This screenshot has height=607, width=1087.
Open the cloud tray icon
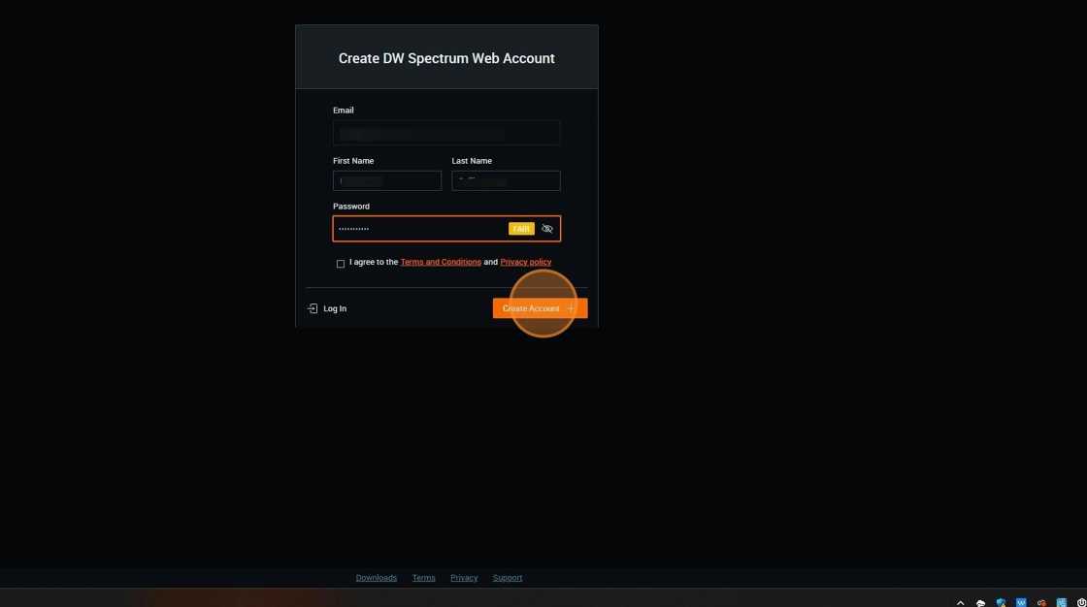[x=980, y=603]
